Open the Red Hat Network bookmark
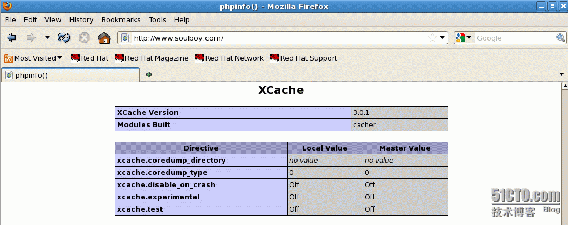 (229, 58)
